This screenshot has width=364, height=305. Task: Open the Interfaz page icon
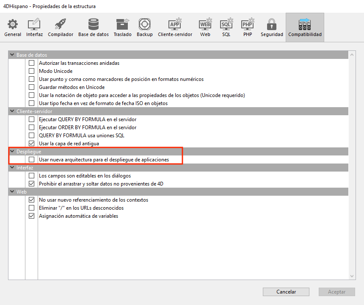[34, 24]
